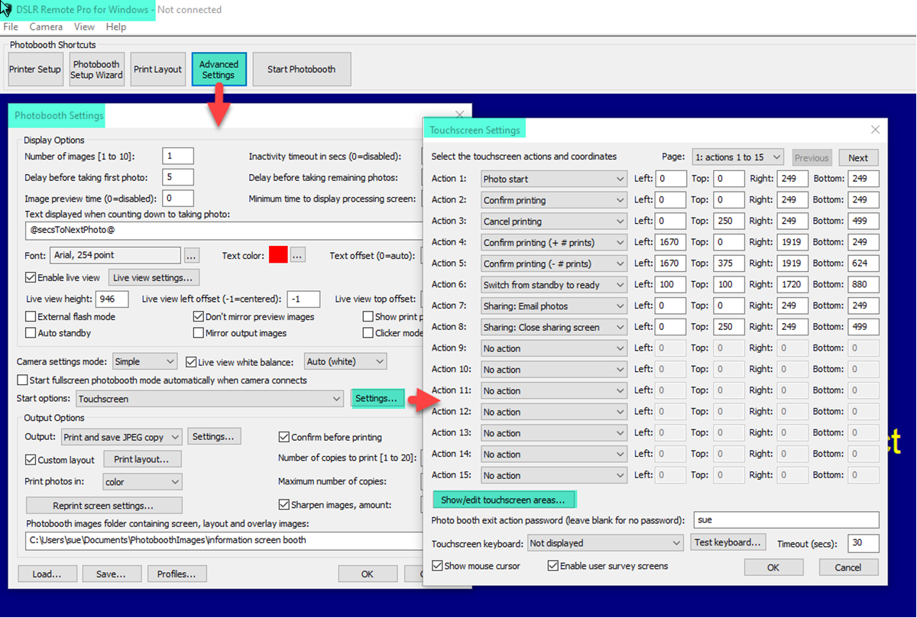
Task: Click the countdown text field @secsToNextPhoto@
Action: 223,230
